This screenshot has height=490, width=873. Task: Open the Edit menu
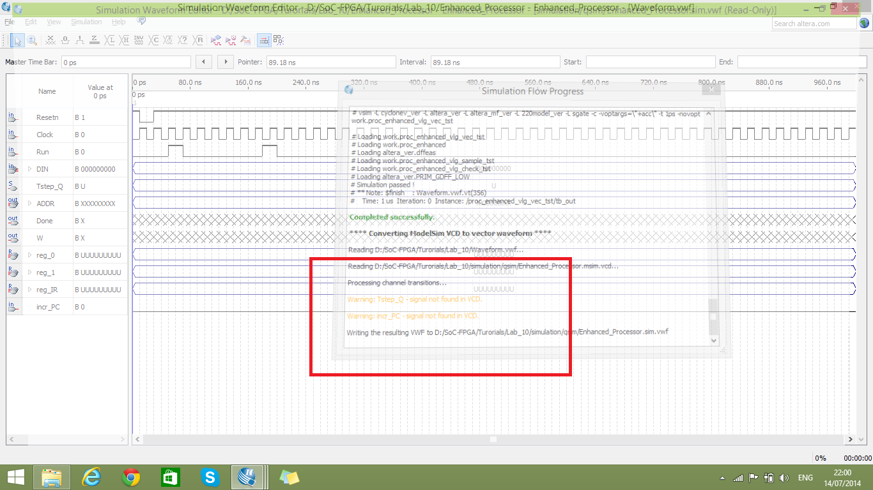[x=31, y=22]
